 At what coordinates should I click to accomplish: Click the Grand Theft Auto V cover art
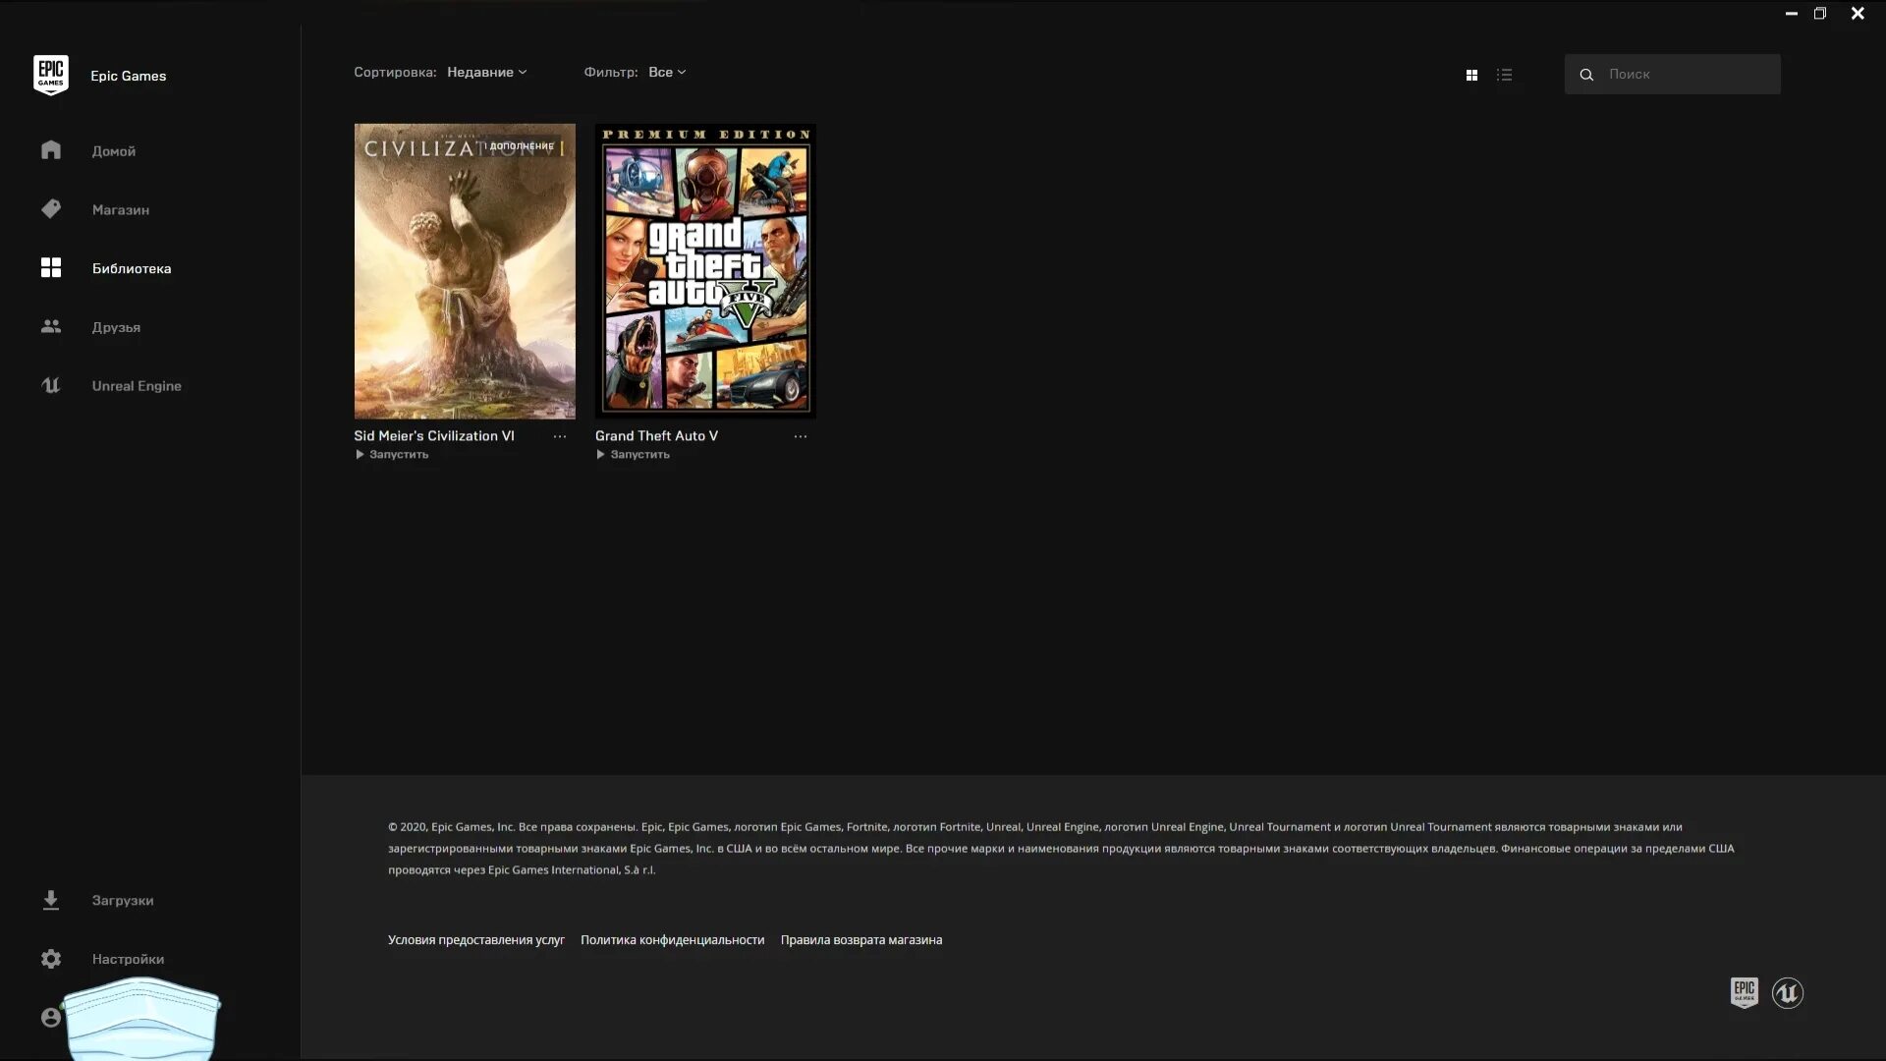click(705, 271)
